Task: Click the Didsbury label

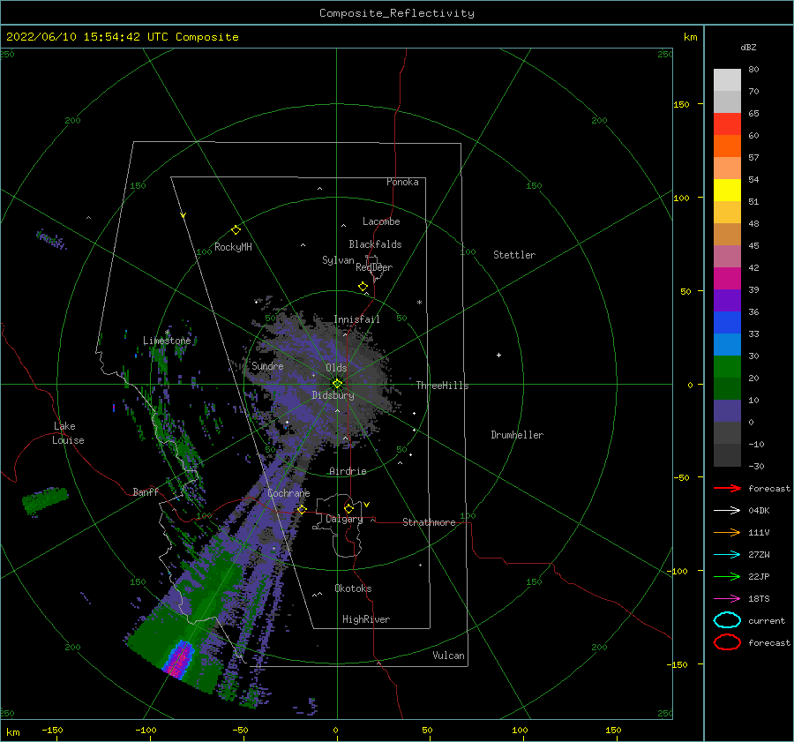Action: click(x=333, y=395)
